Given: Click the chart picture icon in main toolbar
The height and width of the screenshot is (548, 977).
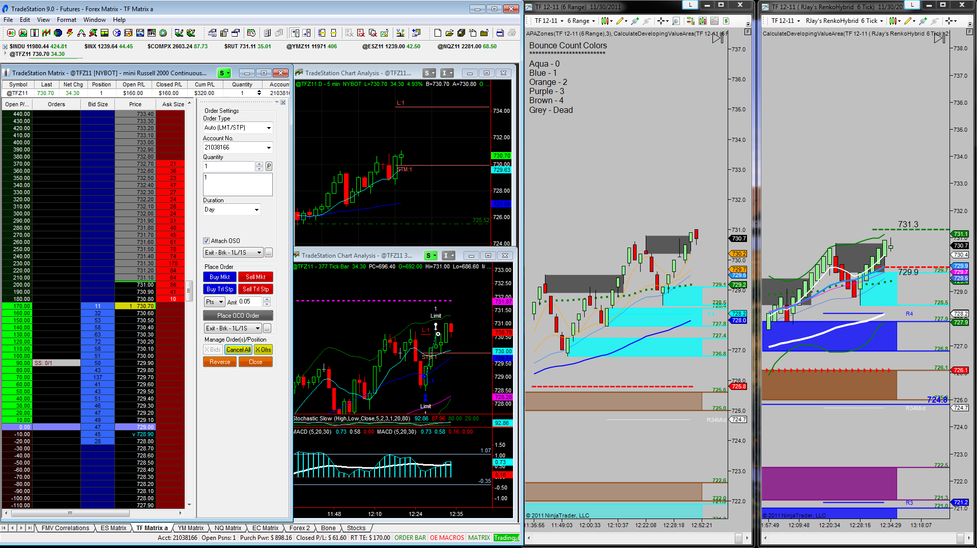Looking at the screenshot, I should pyautogui.click(x=23, y=33).
